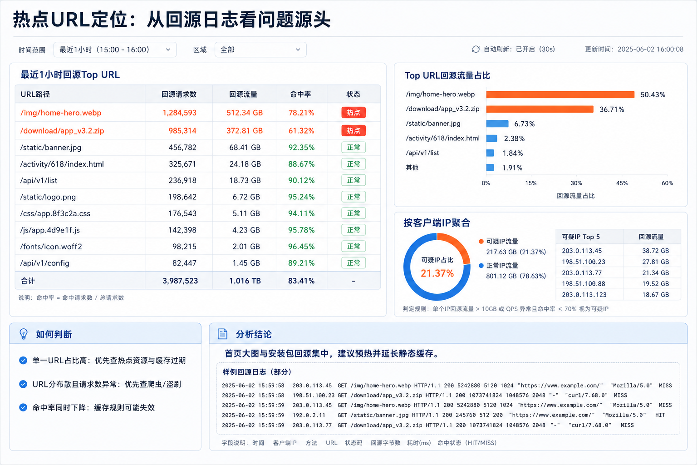
Task: Select the /fonts/icon.woff2 path cell
Action: tap(51, 247)
